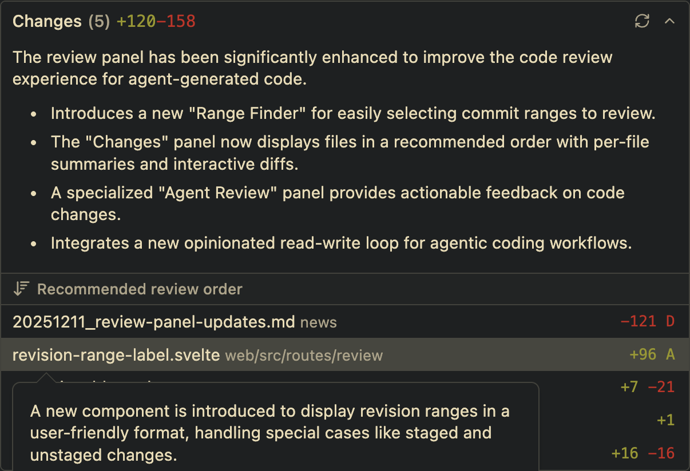Click the news folder label

click(319, 322)
